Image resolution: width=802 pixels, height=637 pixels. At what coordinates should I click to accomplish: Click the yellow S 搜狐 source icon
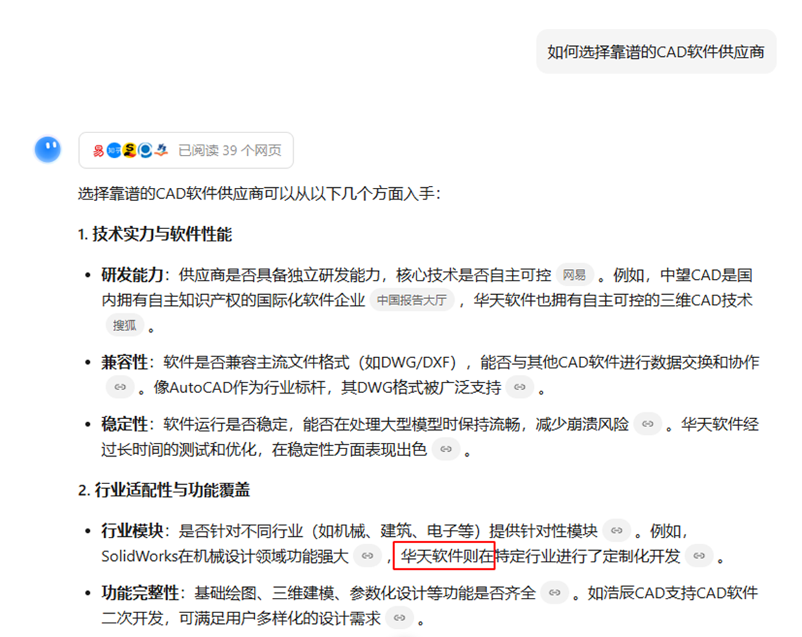point(130,149)
